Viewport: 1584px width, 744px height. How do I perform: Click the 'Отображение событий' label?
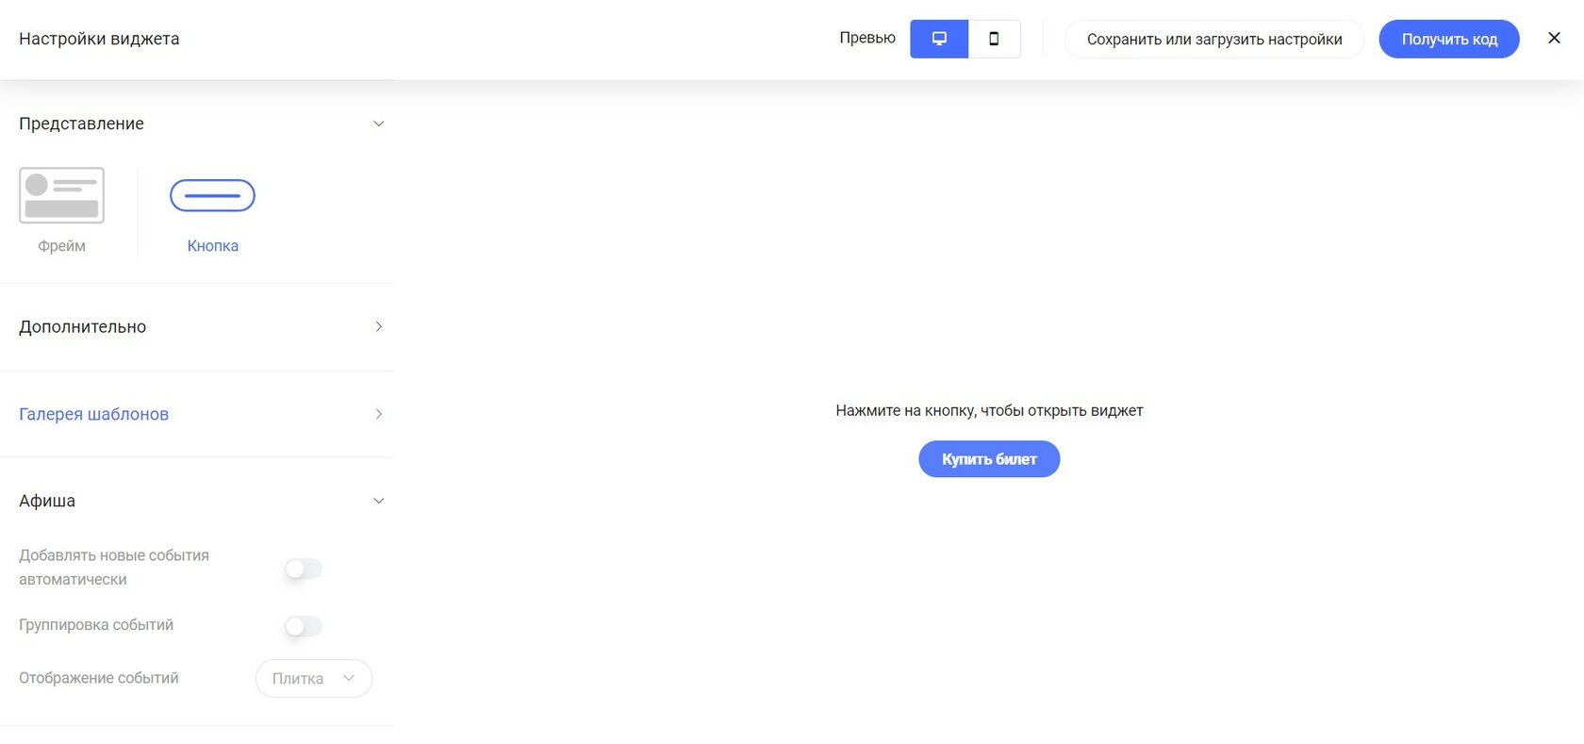(99, 678)
